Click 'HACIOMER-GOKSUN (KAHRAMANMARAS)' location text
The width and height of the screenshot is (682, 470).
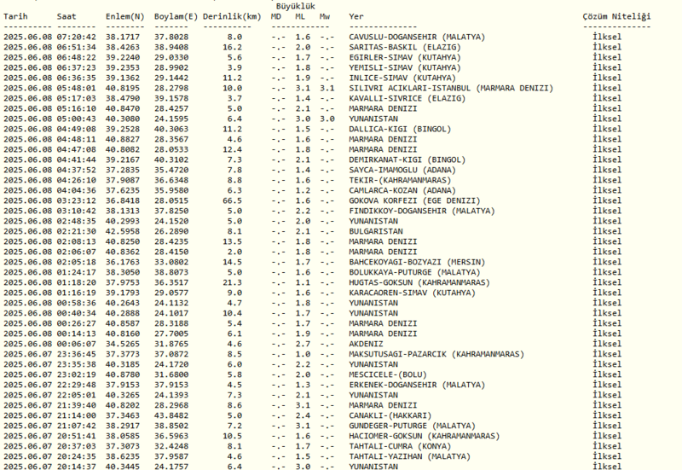tap(424, 436)
